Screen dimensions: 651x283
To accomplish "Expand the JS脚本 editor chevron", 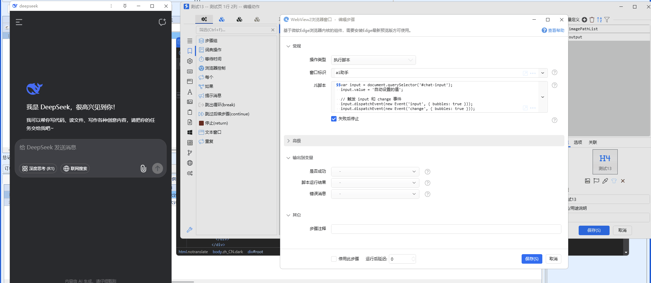I will point(543,97).
